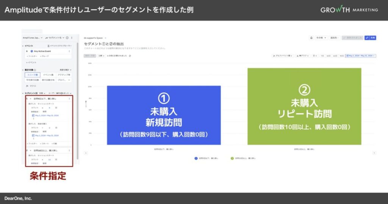
Task: Click the blue share link icon button
Action: point(367,38)
